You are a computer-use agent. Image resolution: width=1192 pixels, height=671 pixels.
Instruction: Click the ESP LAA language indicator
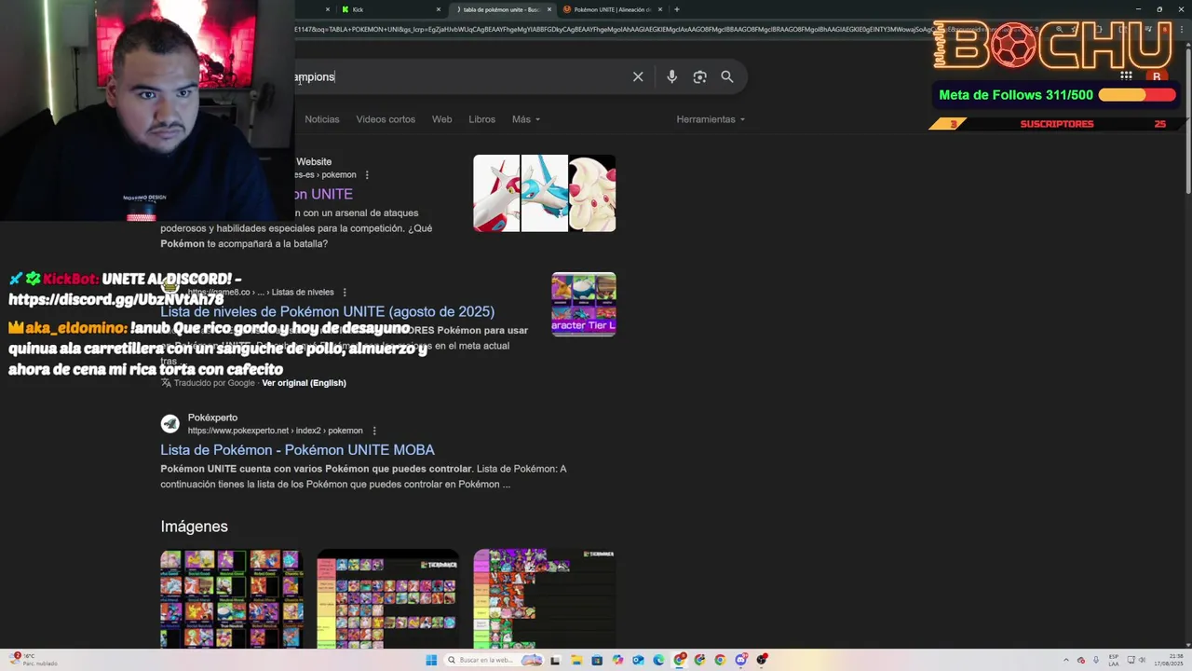tap(1114, 660)
